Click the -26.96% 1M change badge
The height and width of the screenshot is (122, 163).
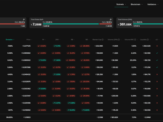85,46
